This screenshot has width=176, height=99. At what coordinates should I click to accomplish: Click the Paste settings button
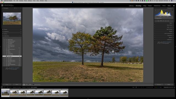coord(17,85)
